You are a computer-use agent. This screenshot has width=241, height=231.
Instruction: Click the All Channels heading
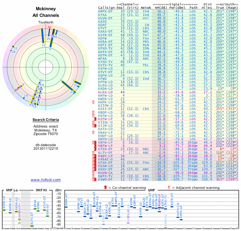[46, 15]
